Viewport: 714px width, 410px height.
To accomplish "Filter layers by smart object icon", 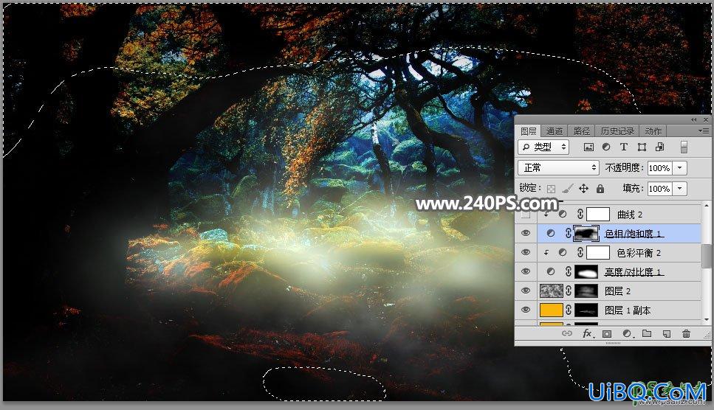I will (x=659, y=147).
